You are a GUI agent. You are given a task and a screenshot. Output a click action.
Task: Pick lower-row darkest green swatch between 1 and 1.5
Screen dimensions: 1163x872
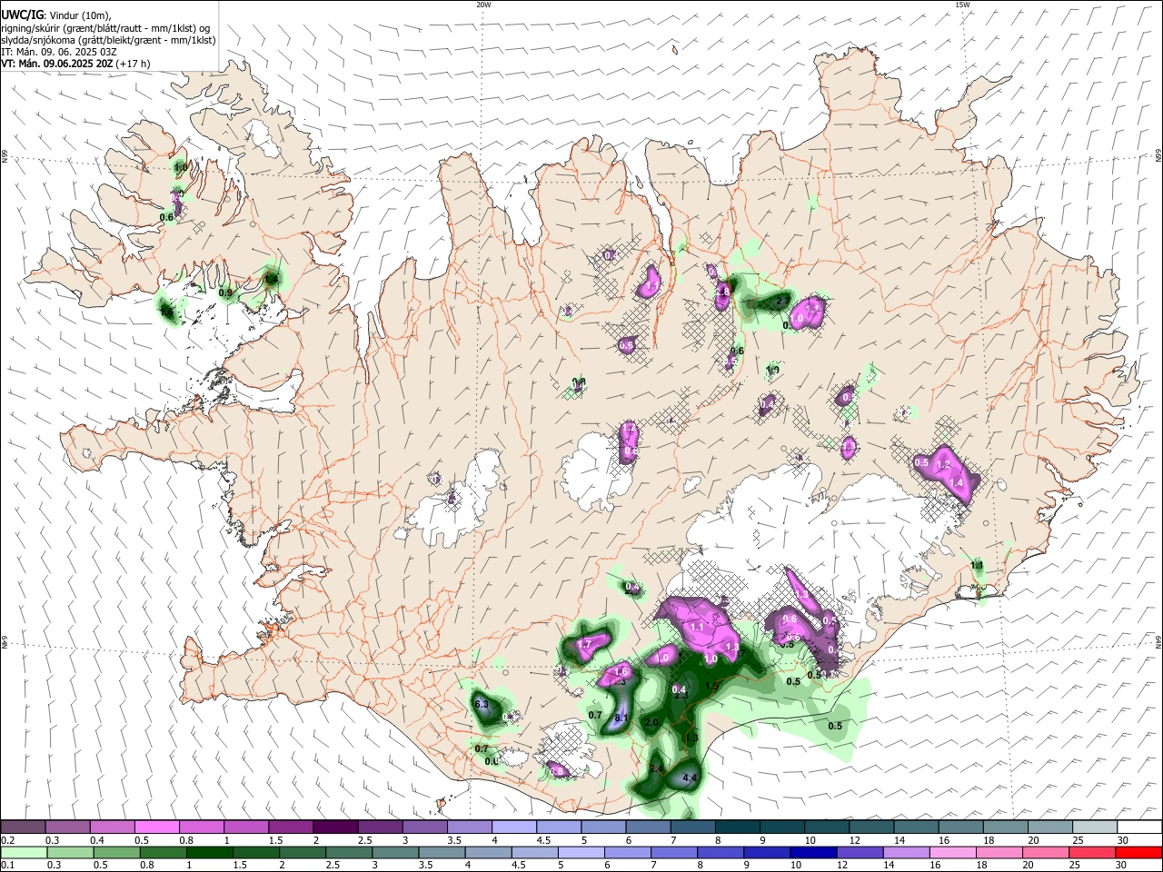coord(210,852)
